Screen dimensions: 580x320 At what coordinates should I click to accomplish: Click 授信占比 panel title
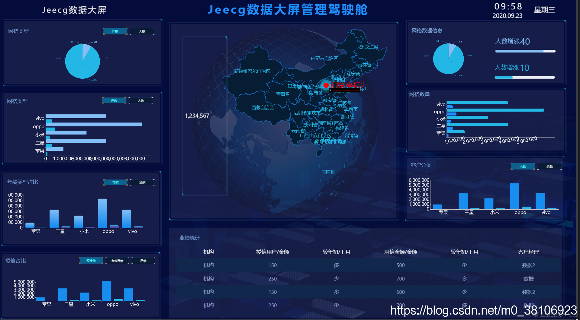[x=15, y=261]
